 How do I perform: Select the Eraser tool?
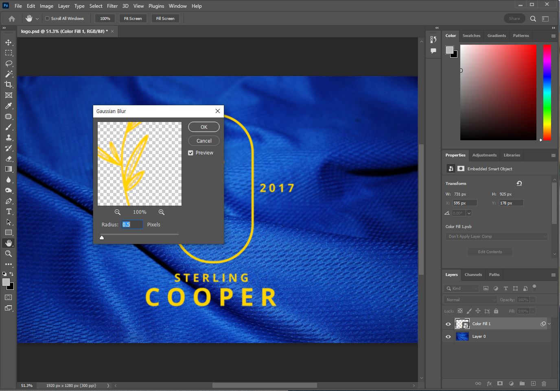click(x=9, y=159)
